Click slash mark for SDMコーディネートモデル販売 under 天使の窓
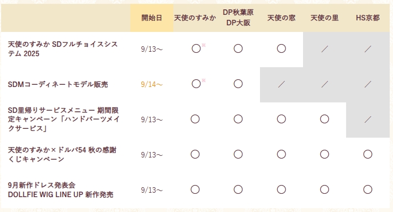Viewport: 393px width, 212px height. click(x=281, y=84)
